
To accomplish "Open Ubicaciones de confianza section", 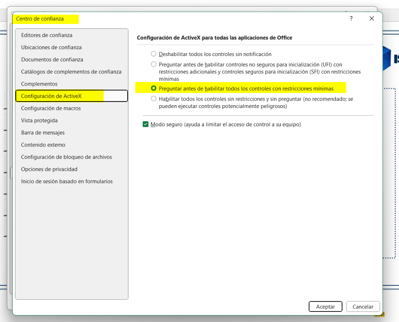I will tap(72, 48).
